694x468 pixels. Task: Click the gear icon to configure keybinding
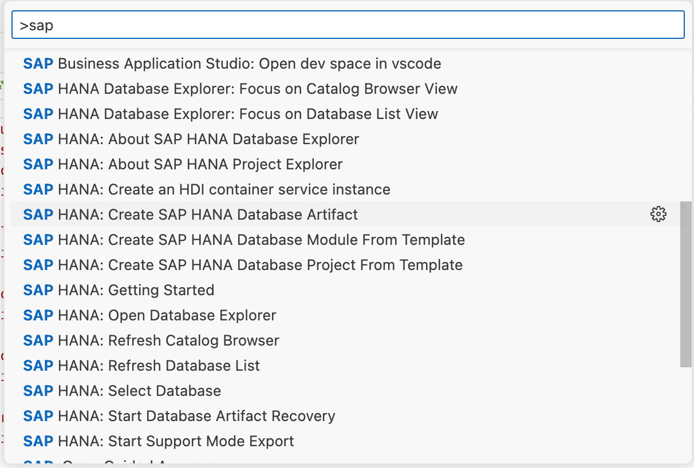click(x=658, y=215)
